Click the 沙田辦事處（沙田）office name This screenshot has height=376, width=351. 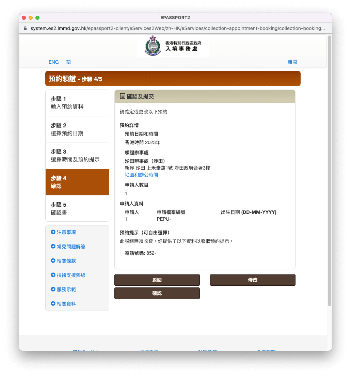click(x=145, y=161)
